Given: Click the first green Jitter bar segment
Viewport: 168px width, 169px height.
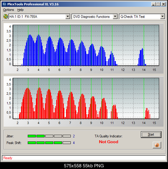Looking at the screenshot, I should tap(32, 136).
